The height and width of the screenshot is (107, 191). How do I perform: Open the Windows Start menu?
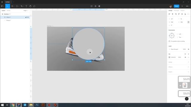[2, 105]
